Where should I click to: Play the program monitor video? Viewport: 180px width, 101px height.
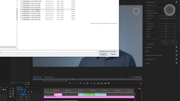click(87, 83)
